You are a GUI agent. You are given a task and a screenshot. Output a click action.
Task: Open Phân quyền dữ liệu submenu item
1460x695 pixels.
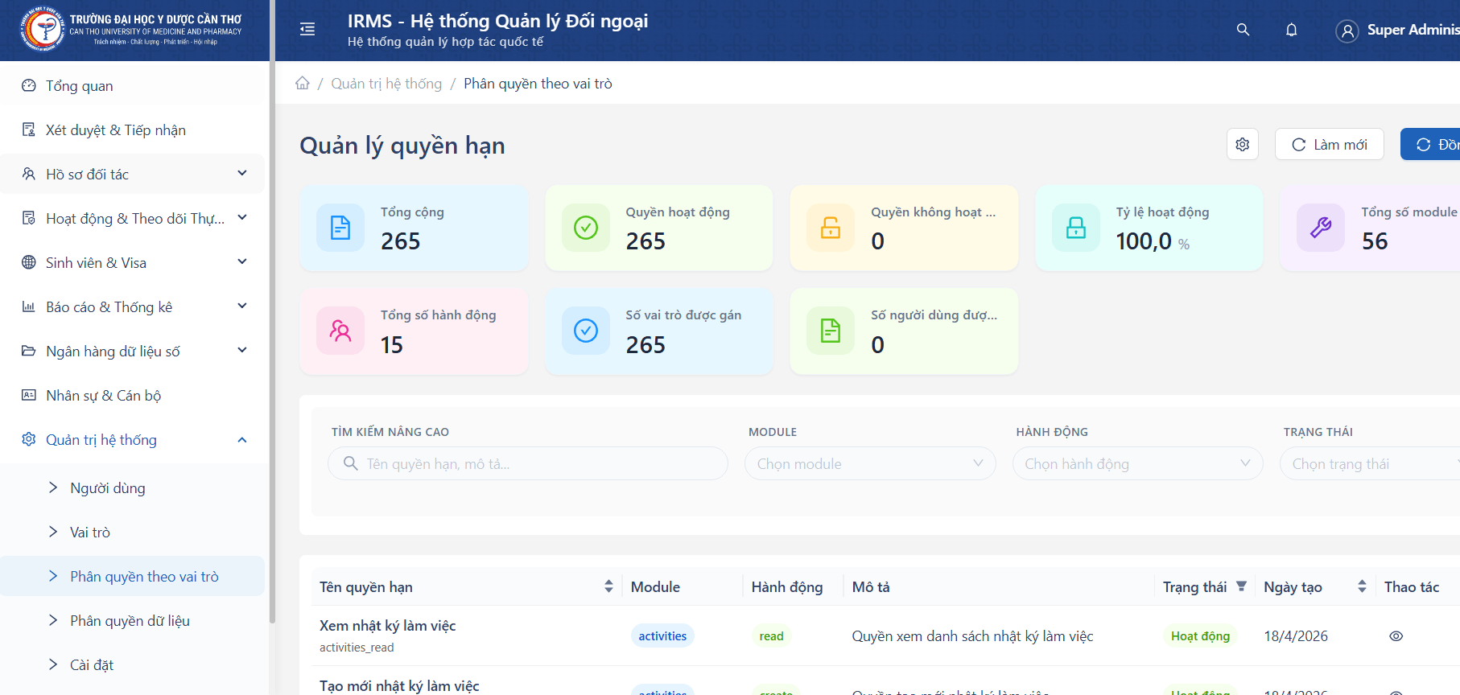(x=132, y=620)
